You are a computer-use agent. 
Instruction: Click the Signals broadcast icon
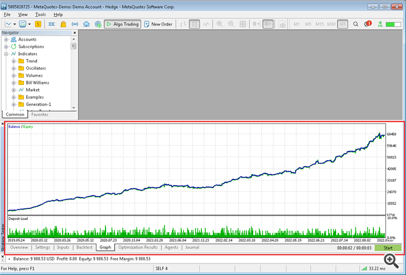(x=75, y=24)
